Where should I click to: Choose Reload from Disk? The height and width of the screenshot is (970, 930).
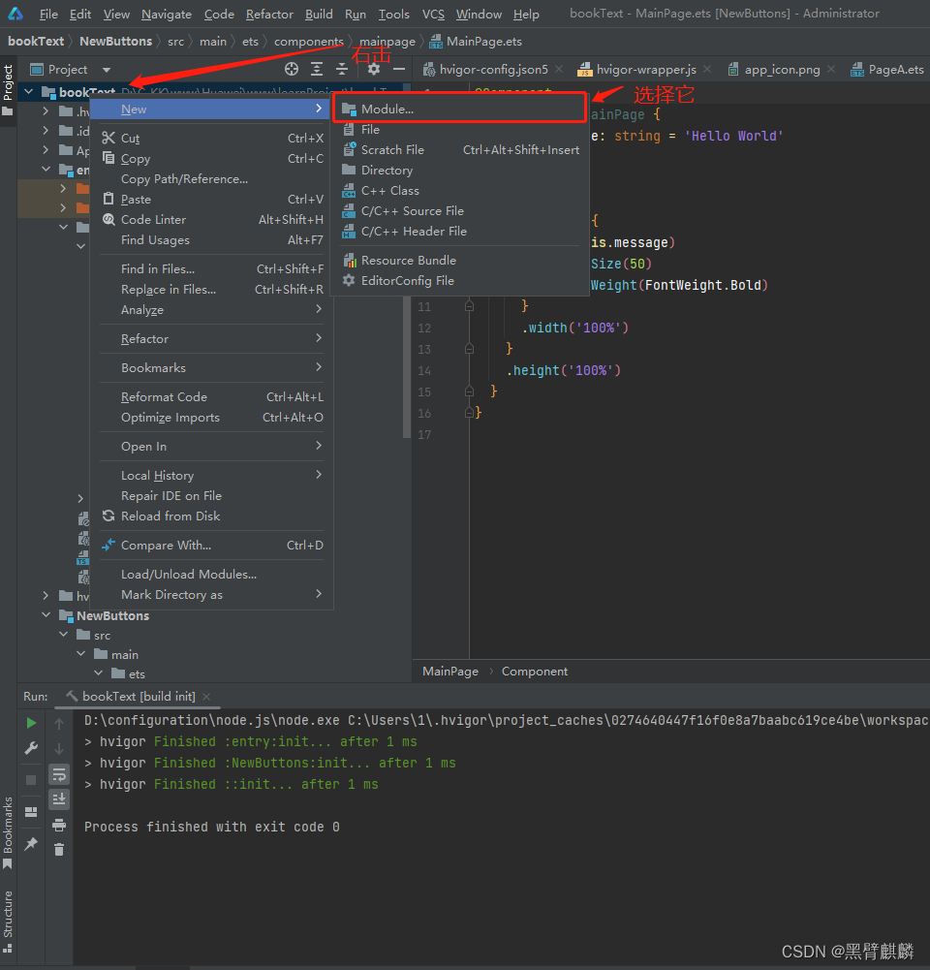point(212,516)
